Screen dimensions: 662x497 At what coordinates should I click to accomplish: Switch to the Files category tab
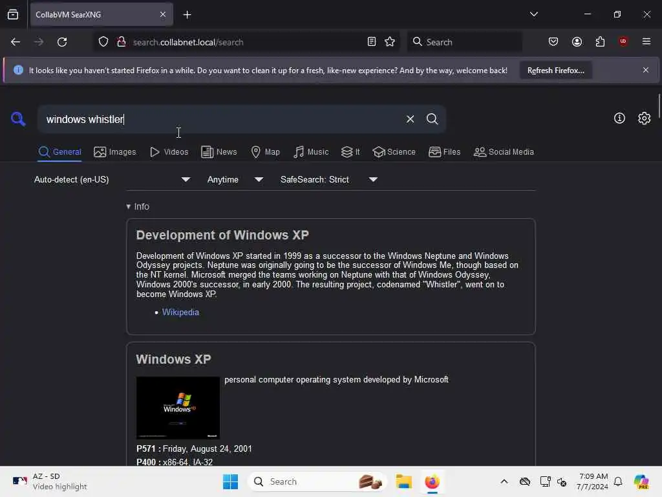(x=444, y=151)
